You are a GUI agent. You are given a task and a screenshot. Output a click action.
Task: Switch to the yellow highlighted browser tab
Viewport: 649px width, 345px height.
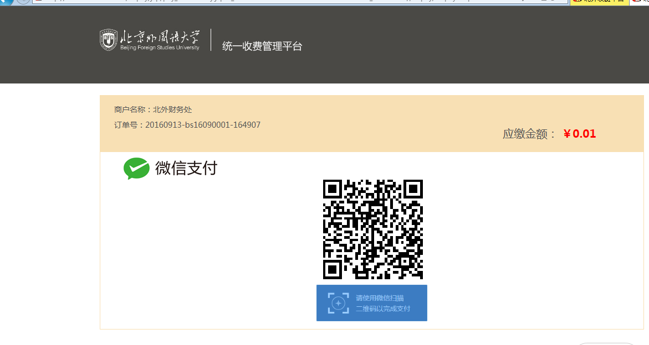pyautogui.click(x=600, y=2)
